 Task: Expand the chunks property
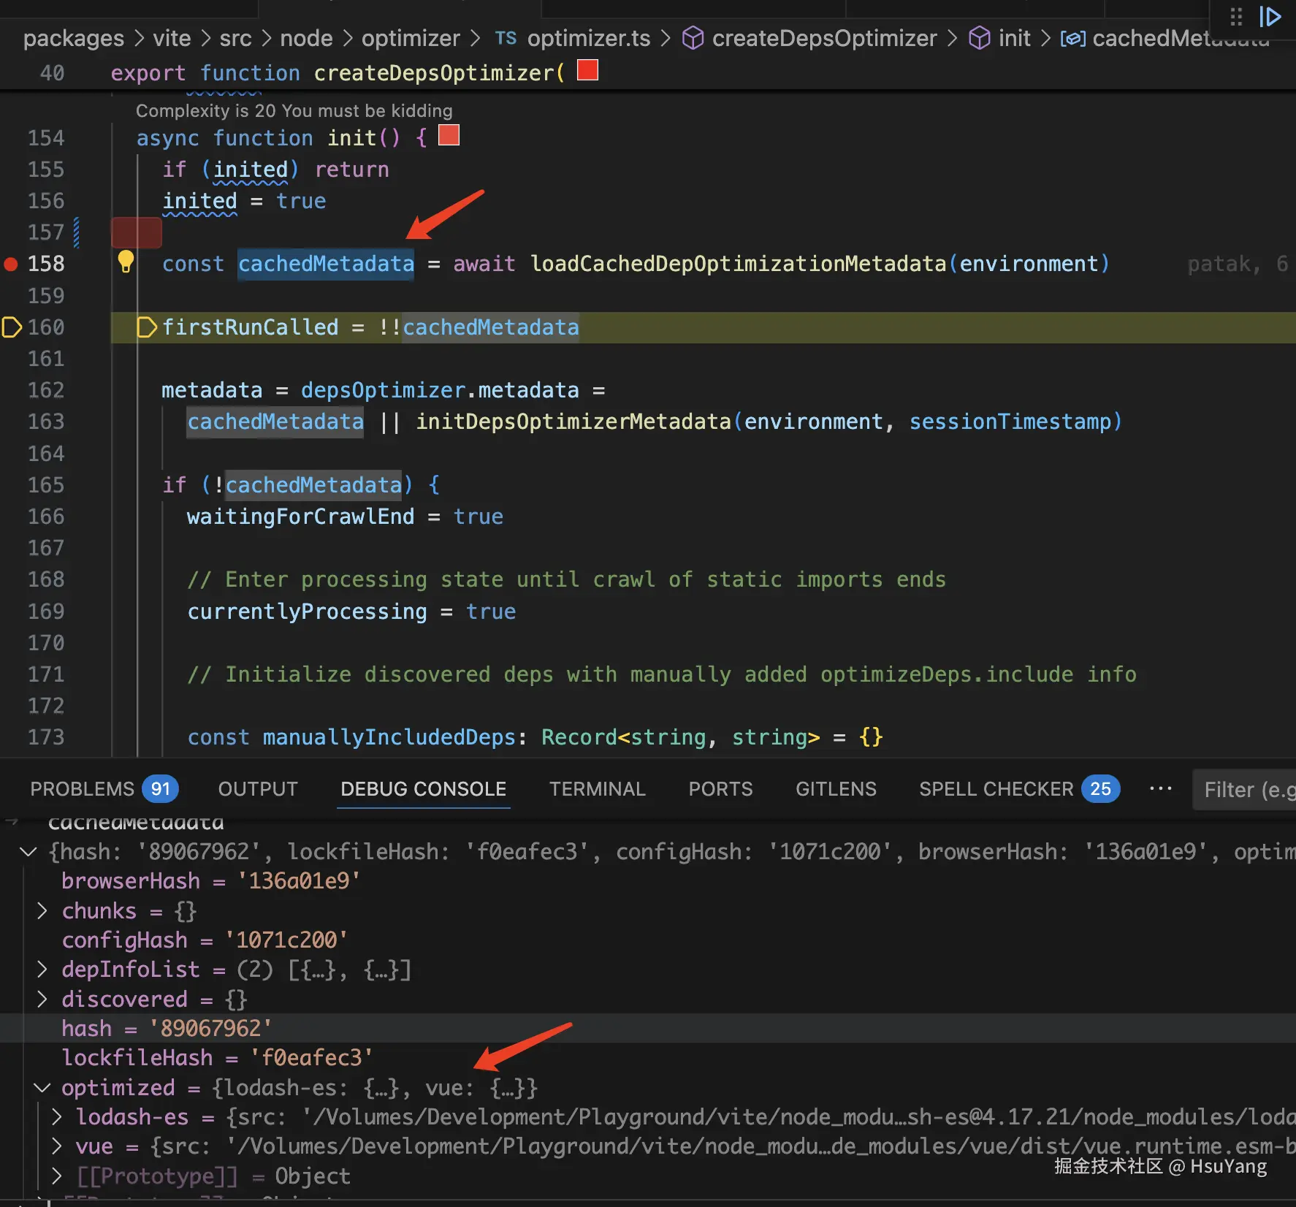point(42,911)
